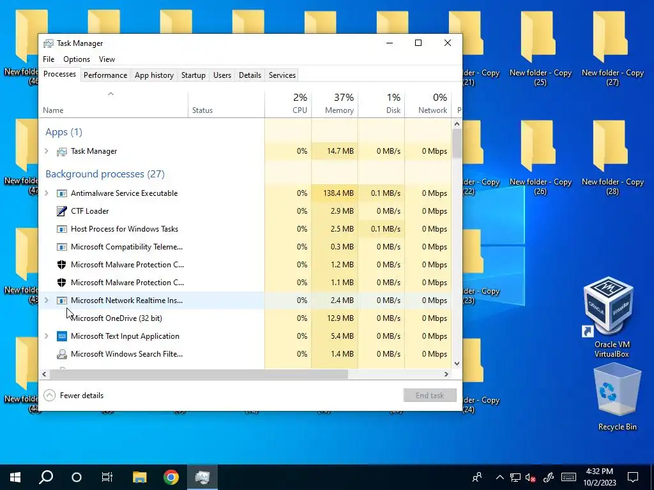Click the Task Manager app row icon
654x490 pixels.
62,151
